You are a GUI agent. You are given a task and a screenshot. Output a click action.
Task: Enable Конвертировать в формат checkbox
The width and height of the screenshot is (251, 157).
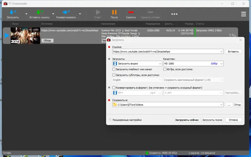click(x=114, y=88)
